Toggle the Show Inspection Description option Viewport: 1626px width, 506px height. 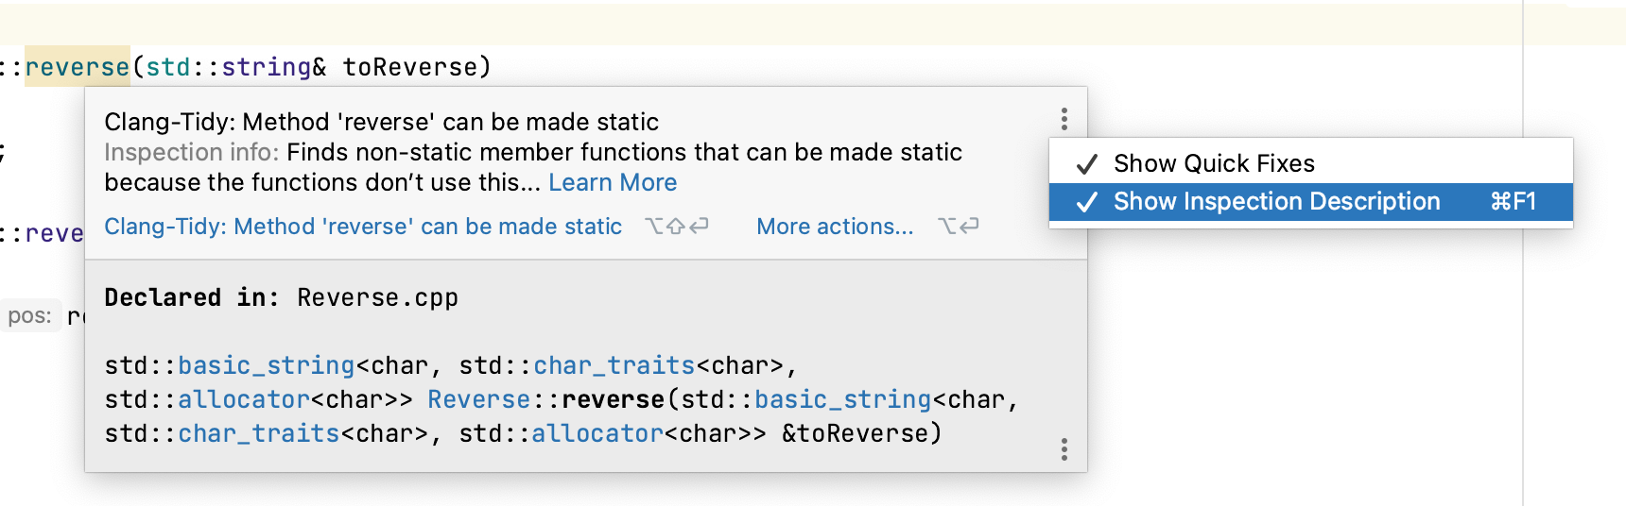pyautogui.click(x=1276, y=201)
